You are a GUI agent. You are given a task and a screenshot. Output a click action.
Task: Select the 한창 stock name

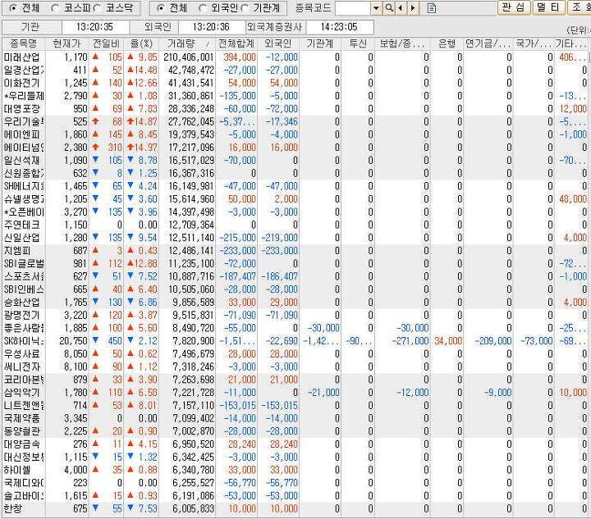coord(13,508)
